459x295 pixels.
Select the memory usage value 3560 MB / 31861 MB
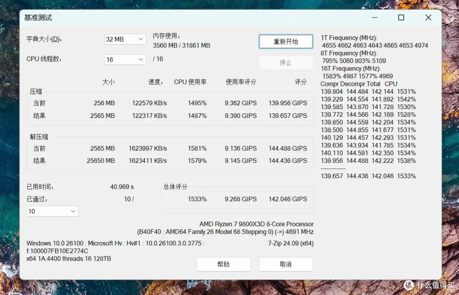click(181, 45)
